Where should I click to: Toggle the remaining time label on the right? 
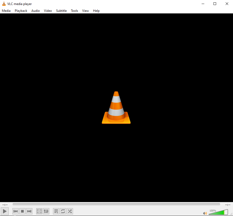pyautogui.click(x=228, y=205)
